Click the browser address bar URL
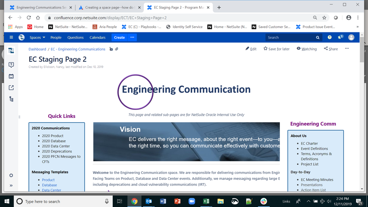The width and height of the screenshot is (368, 207). coord(110,18)
